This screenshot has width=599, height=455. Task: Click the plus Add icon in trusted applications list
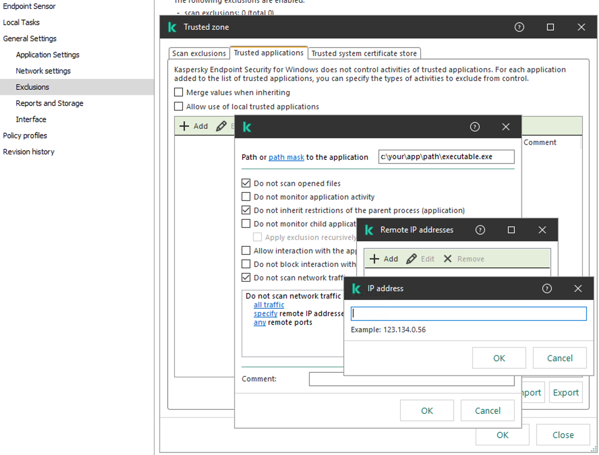184,126
